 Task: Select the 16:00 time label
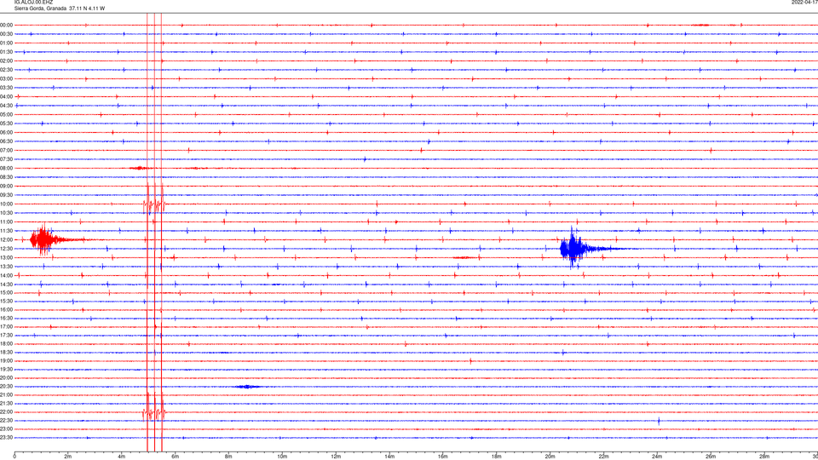click(6, 309)
